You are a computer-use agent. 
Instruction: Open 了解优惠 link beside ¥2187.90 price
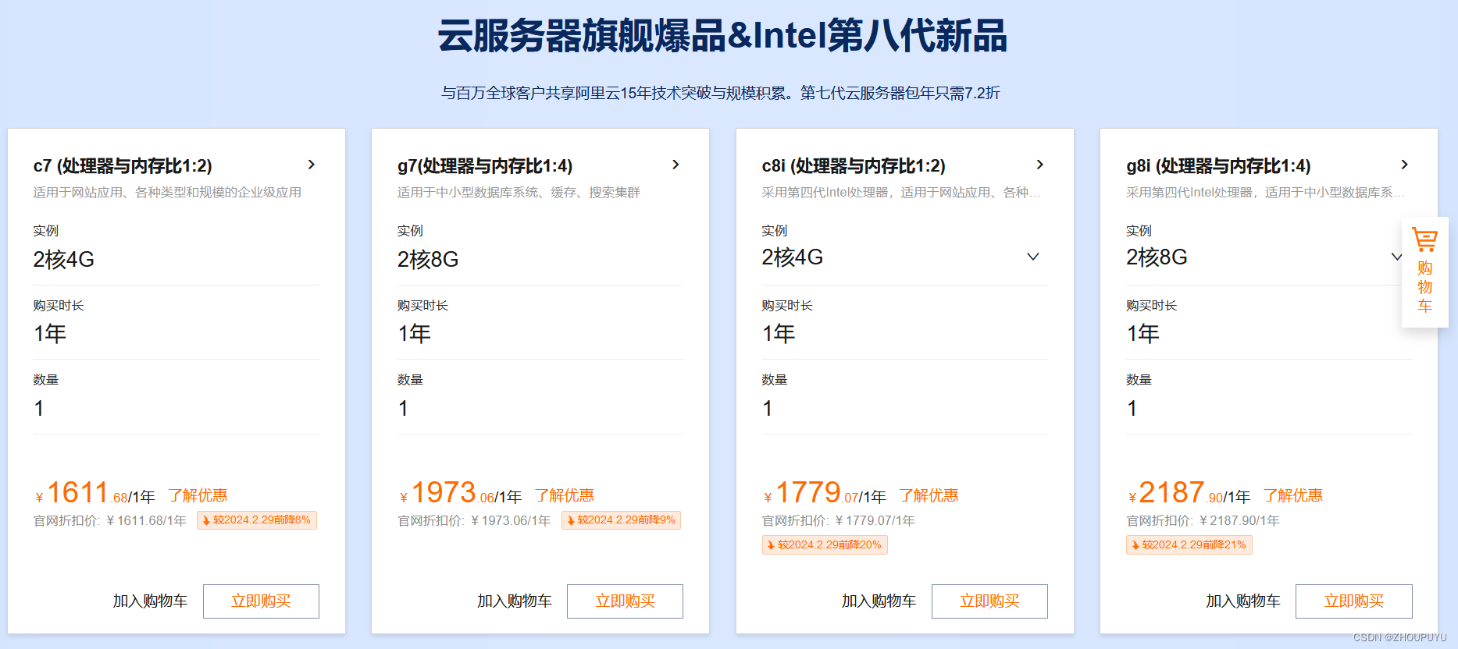(1293, 495)
